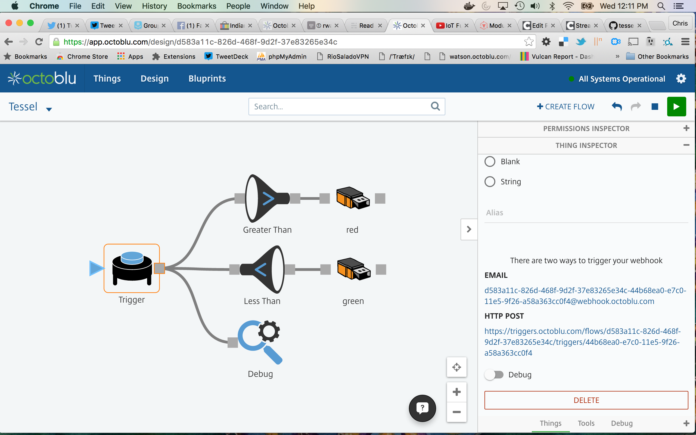Expand the Permissions Inspector panel
The height and width of the screenshot is (435, 696).
(686, 128)
